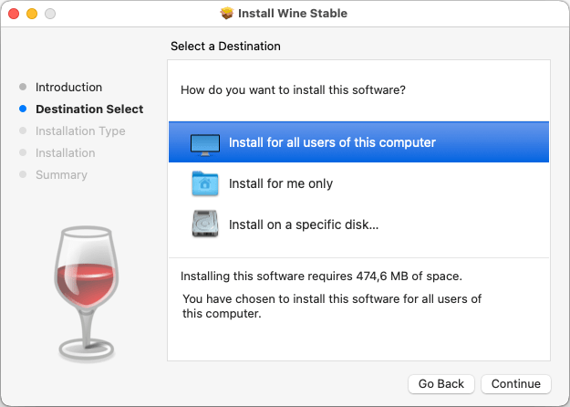Click the Summary step in sidebar
The width and height of the screenshot is (570, 407).
pyautogui.click(x=61, y=174)
